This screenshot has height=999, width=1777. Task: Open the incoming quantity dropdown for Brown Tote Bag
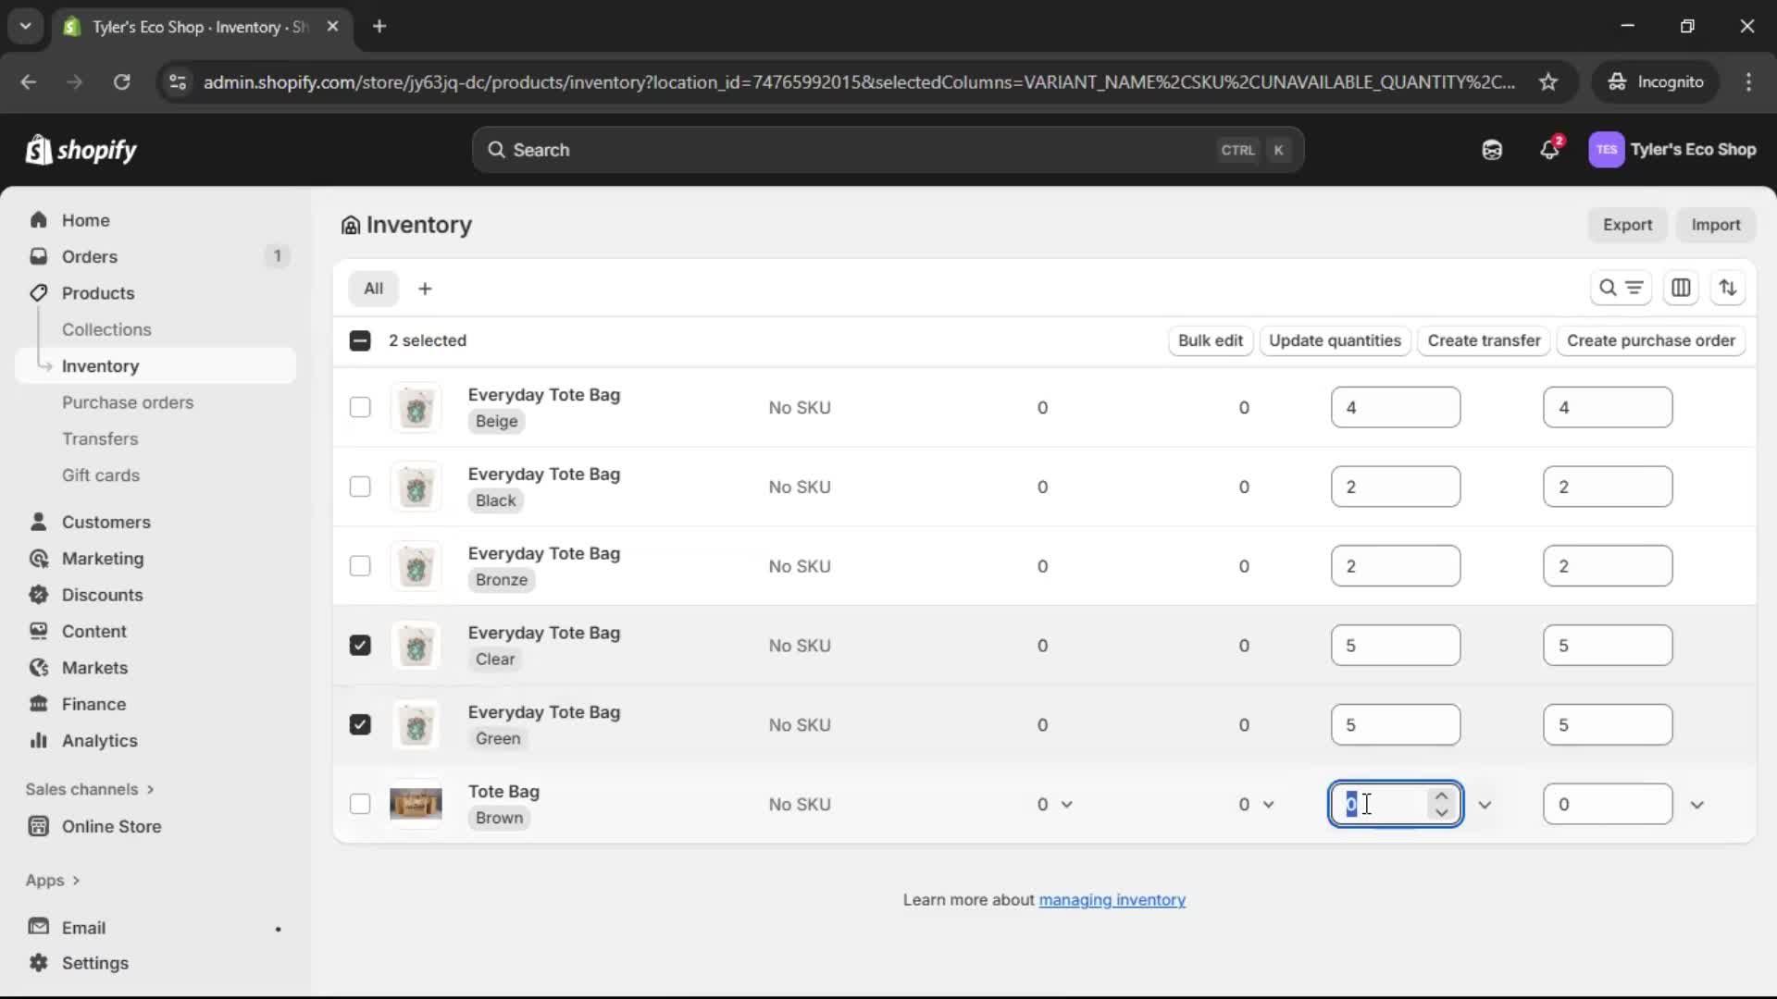pos(1486,805)
